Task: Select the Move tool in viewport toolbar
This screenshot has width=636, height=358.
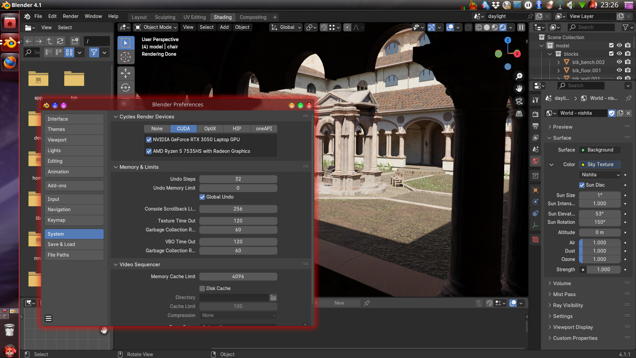Action: pos(126,73)
